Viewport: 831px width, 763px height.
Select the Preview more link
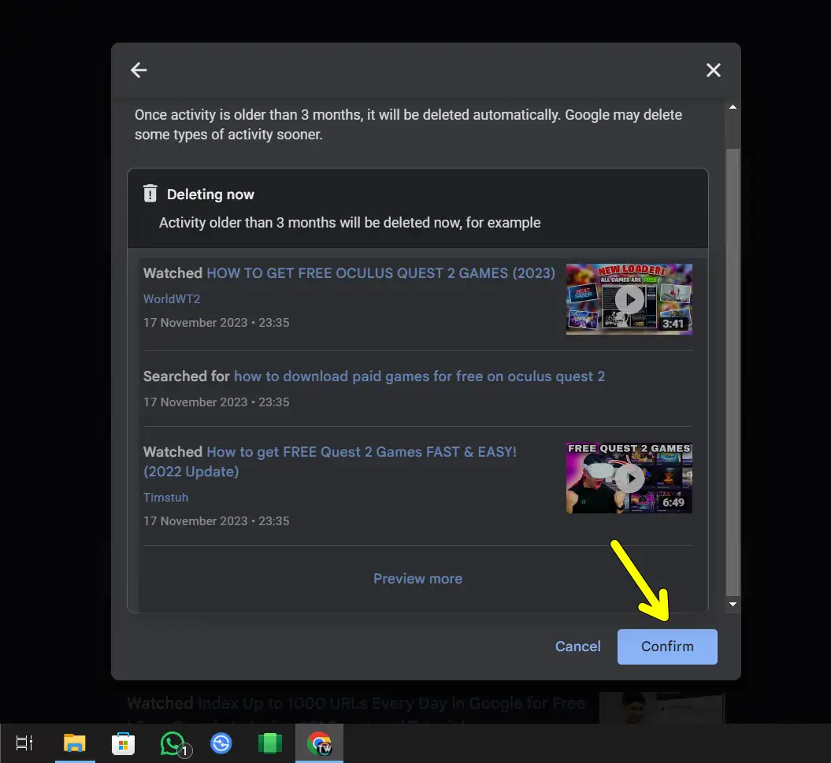417,578
